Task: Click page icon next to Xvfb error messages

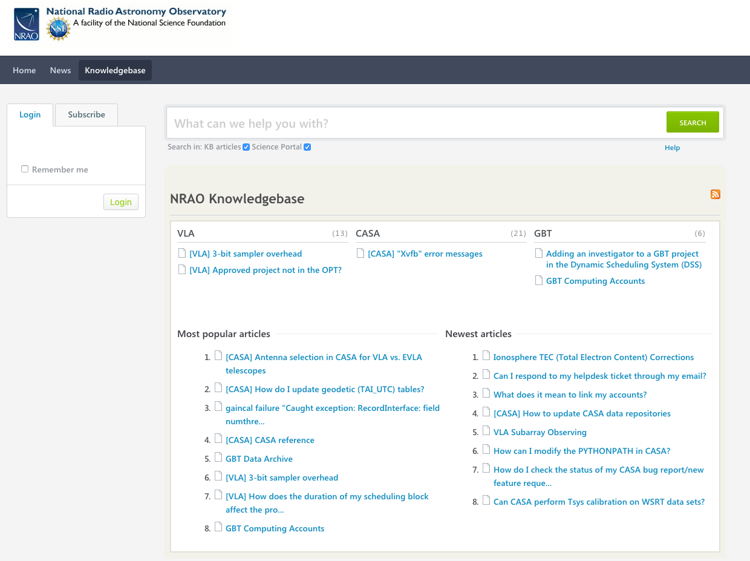Action: (x=360, y=253)
